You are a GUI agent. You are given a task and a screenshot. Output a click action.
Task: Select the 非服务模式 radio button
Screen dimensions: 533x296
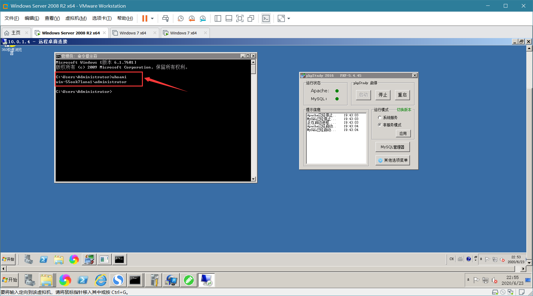coord(380,125)
